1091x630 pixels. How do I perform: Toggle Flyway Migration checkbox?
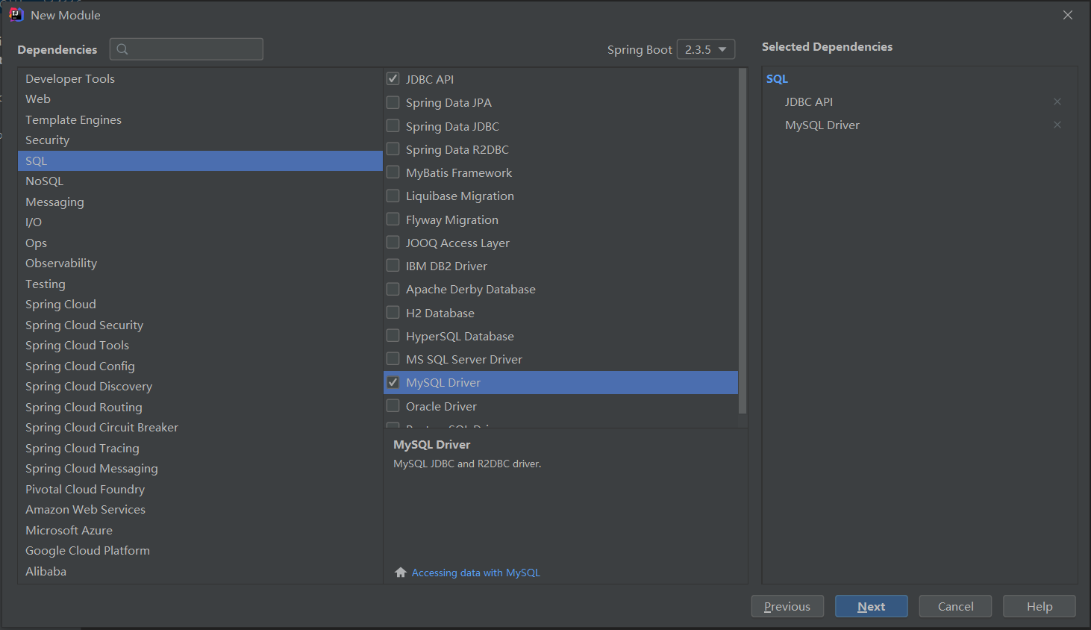393,219
